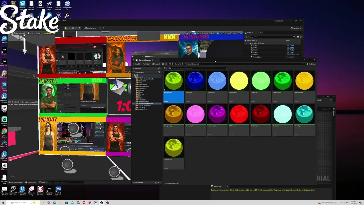Search in the Favorites section
Viewport: 364px width, 205px height.
pyautogui.click(x=159, y=68)
